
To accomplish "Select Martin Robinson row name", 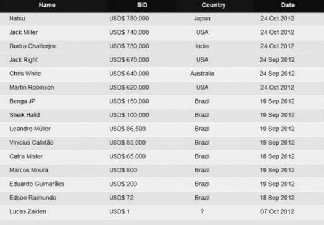I will [x=32, y=87].
